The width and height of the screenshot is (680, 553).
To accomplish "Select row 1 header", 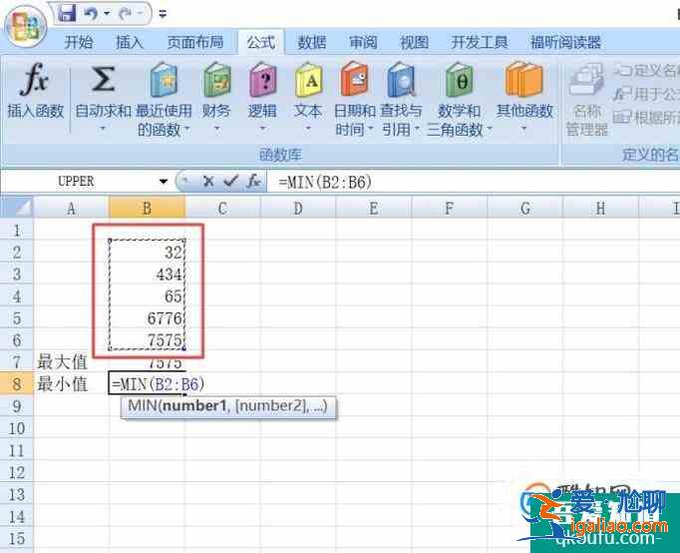I will click(17, 230).
